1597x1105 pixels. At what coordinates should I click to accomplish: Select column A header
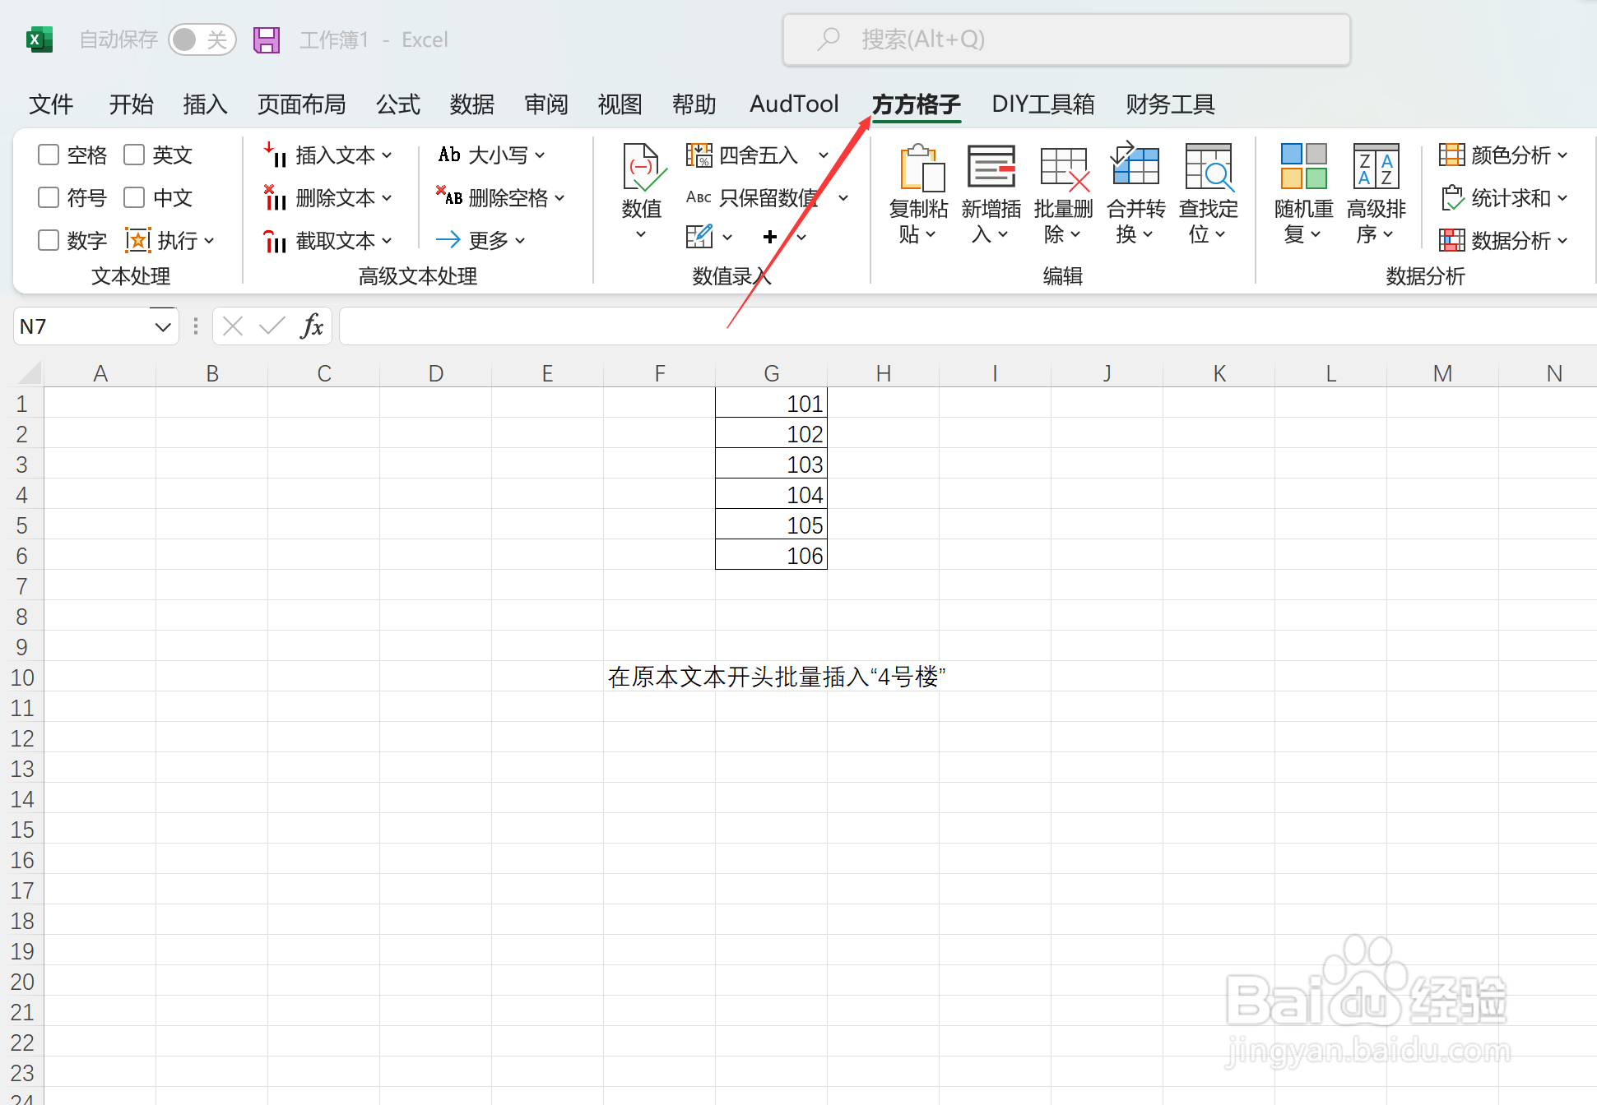click(x=100, y=373)
